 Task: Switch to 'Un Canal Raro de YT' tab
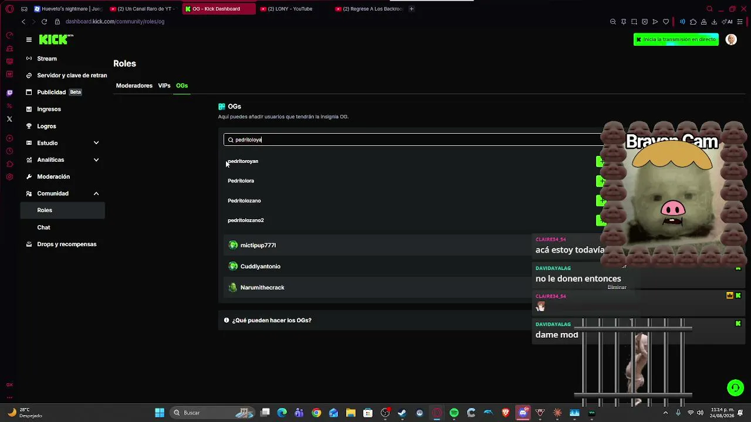click(x=143, y=9)
